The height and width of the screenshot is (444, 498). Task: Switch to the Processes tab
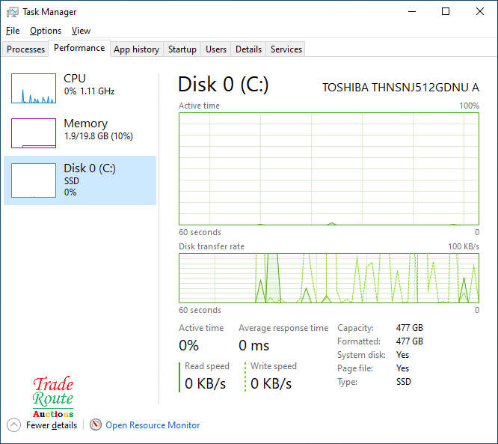pyautogui.click(x=26, y=49)
